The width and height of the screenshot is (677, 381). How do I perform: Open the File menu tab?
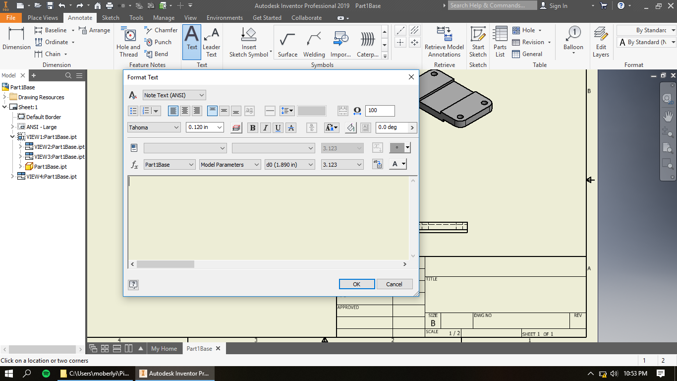tap(11, 18)
